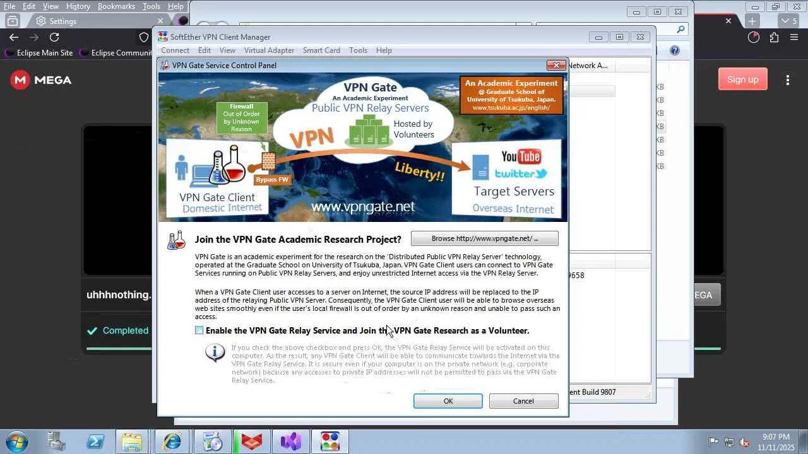Open Visual Studio from the taskbar
Screen dimensions: 808x454
(x=291, y=441)
